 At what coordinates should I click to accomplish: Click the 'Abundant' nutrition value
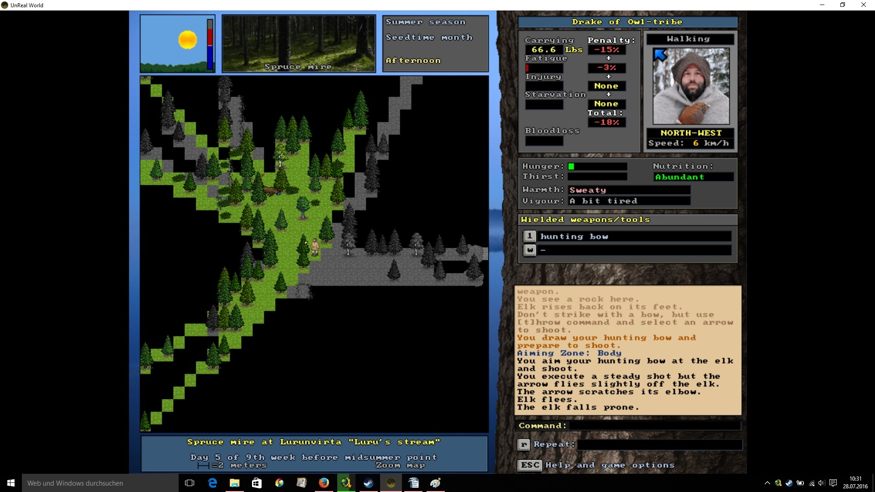[679, 177]
